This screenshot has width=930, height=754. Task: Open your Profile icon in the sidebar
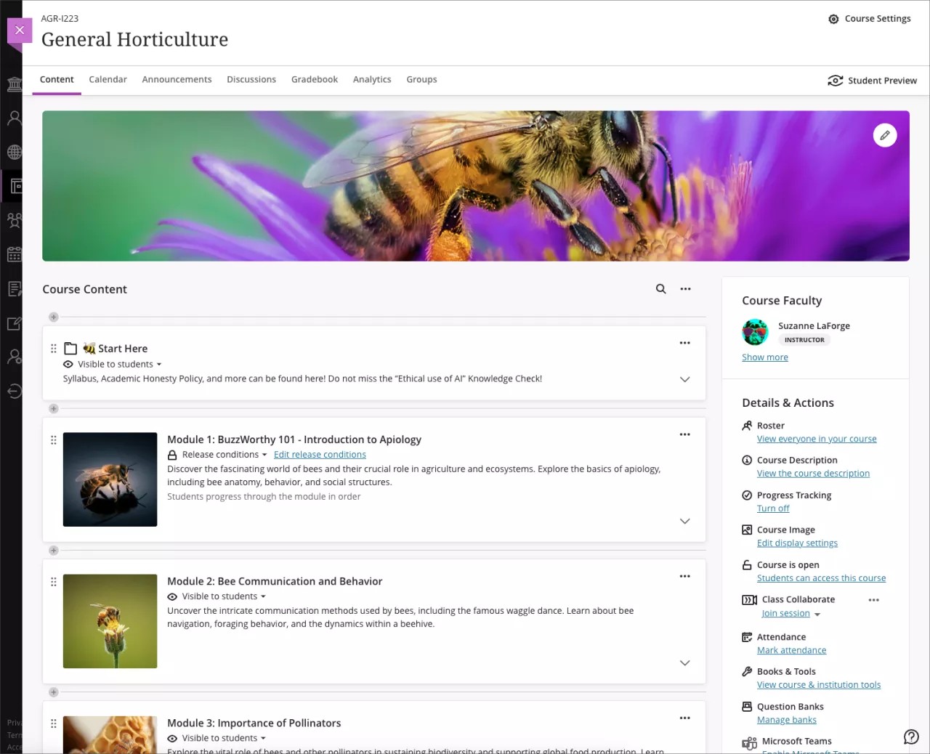click(15, 117)
